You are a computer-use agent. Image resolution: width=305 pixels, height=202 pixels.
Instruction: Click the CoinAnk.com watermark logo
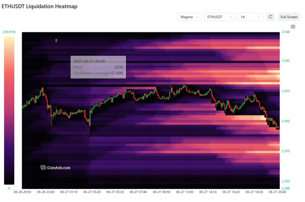[55, 167]
